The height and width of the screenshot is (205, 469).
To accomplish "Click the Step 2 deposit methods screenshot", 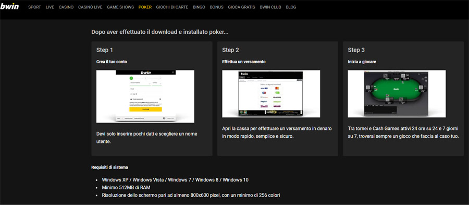I will point(271,94).
